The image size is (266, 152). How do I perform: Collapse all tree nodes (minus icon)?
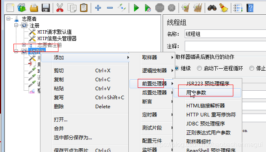click(x=110, y=8)
